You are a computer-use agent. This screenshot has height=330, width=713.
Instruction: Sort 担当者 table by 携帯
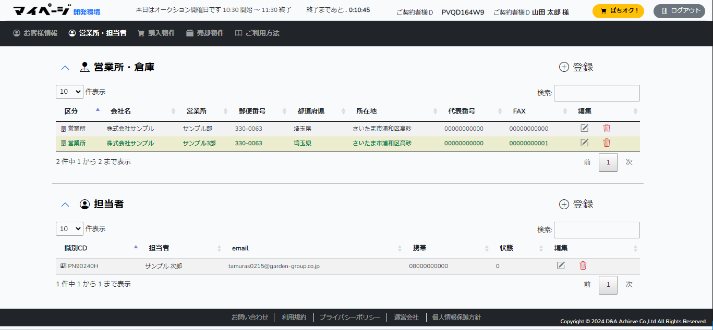(x=449, y=248)
